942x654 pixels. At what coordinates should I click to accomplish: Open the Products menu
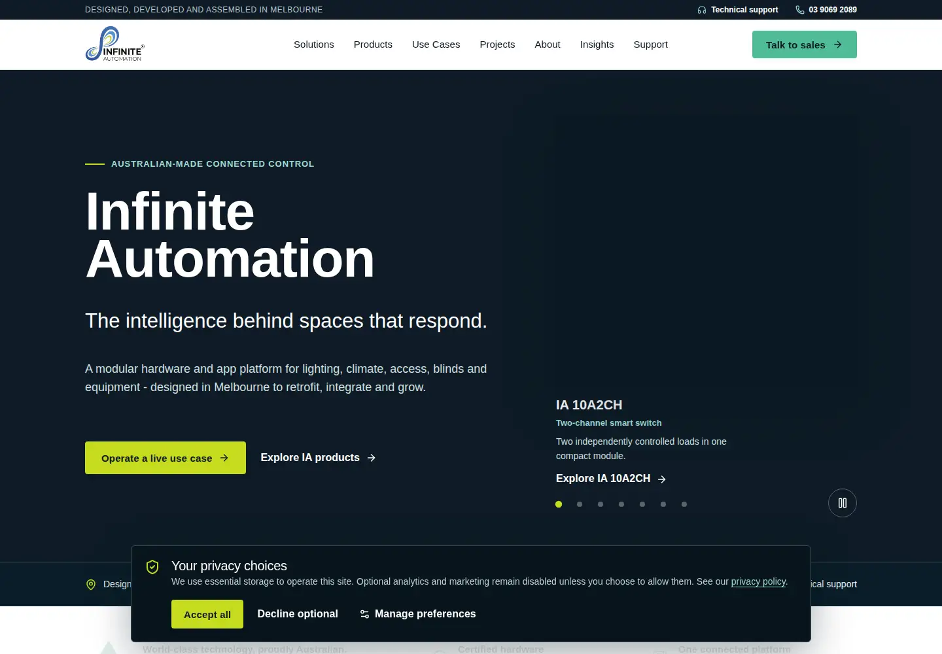pos(373,44)
